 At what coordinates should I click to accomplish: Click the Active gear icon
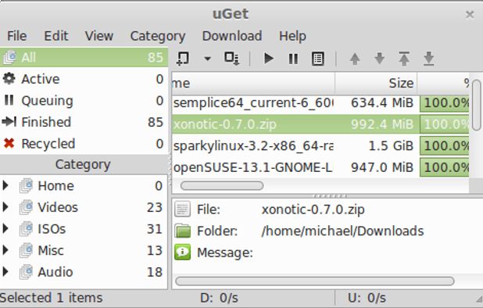(9, 78)
